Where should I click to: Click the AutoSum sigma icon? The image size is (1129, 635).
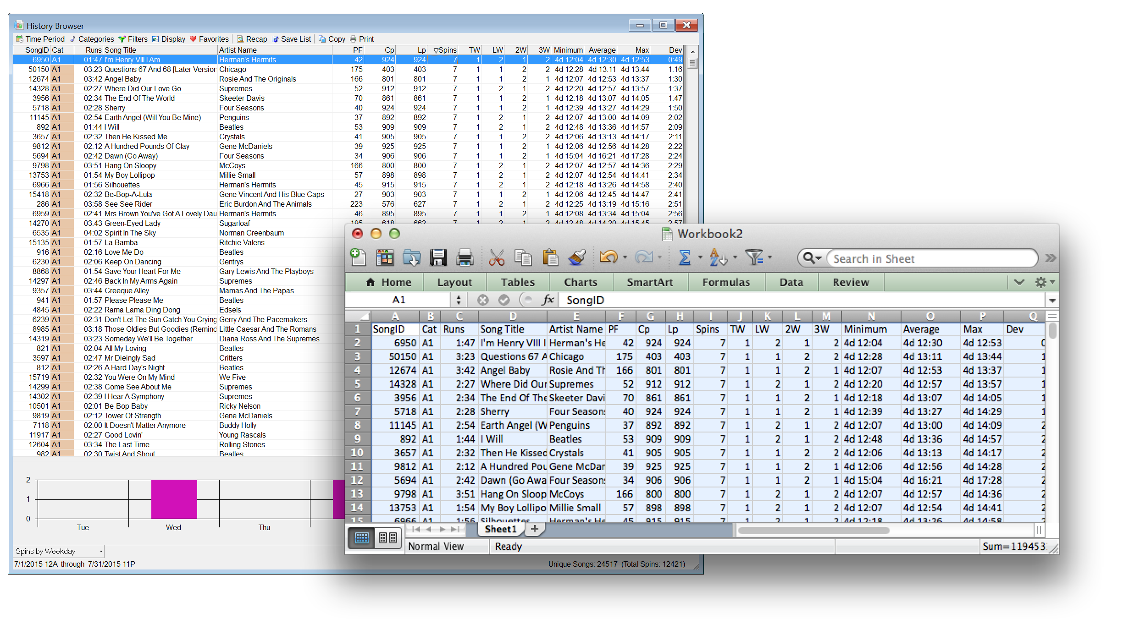coord(684,258)
